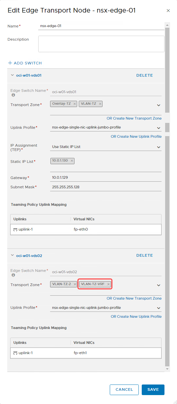The height and width of the screenshot is (404, 177).
Task: Click the Virtual NICs column header in vds01
Action: pyautogui.click(x=116, y=219)
